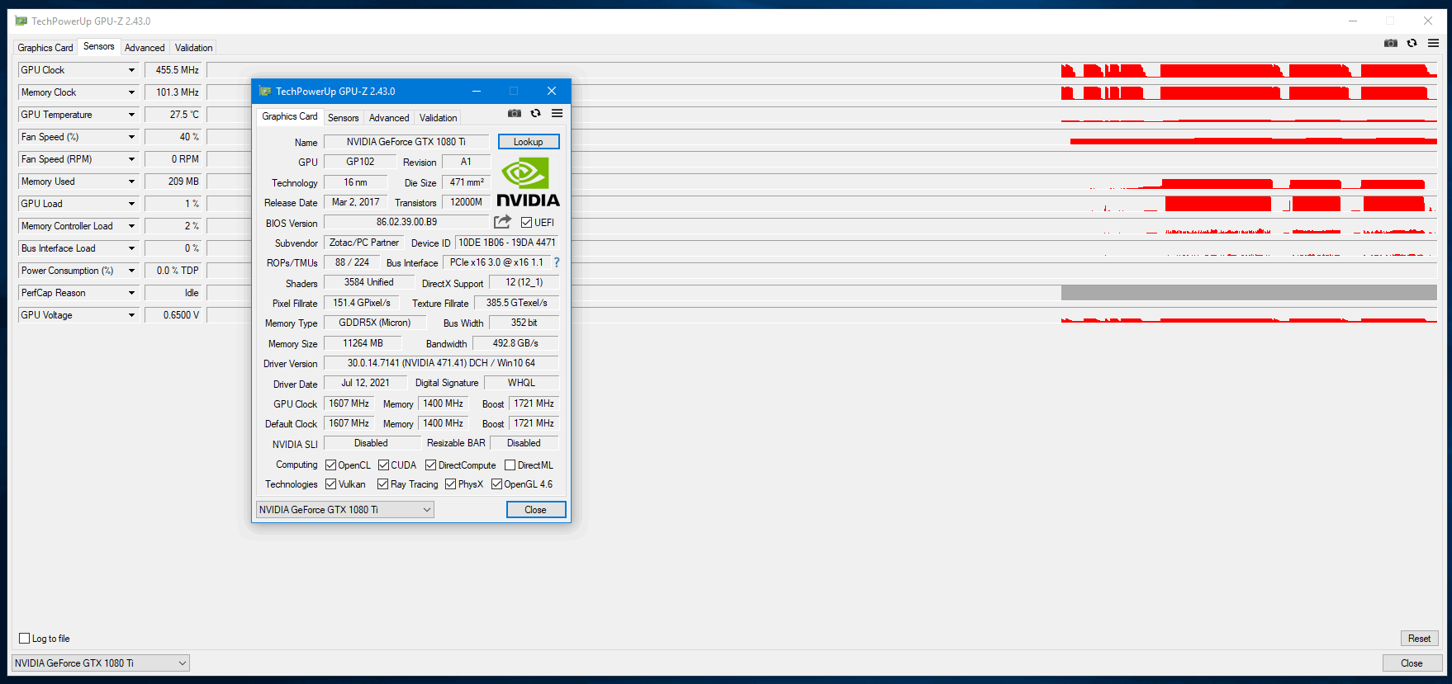The height and width of the screenshot is (684, 1452).
Task: Toggle the UEFI checkbox
Action: click(526, 223)
